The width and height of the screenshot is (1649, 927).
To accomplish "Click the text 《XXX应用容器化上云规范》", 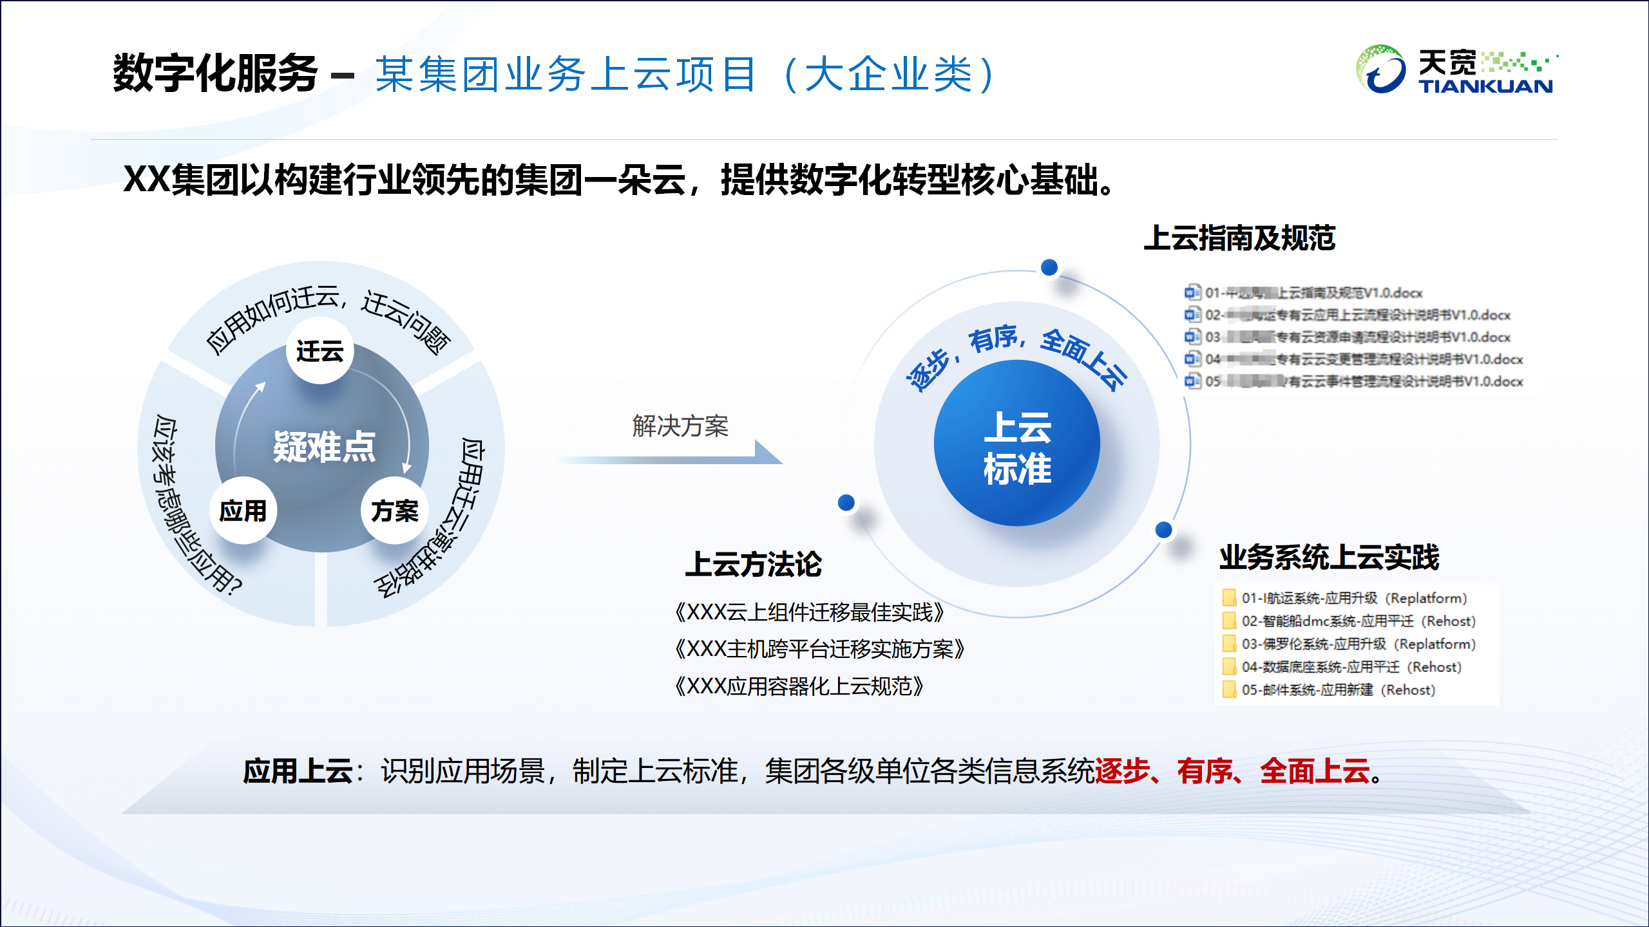I will 799,686.
